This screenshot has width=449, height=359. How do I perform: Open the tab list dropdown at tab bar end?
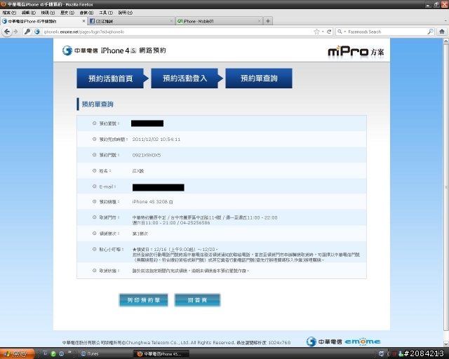(x=445, y=21)
